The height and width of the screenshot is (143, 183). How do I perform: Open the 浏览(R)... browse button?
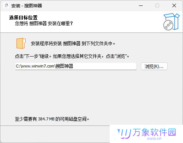(x=154, y=66)
